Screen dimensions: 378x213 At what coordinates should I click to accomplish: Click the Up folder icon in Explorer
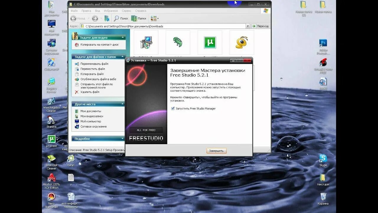click(x=107, y=18)
